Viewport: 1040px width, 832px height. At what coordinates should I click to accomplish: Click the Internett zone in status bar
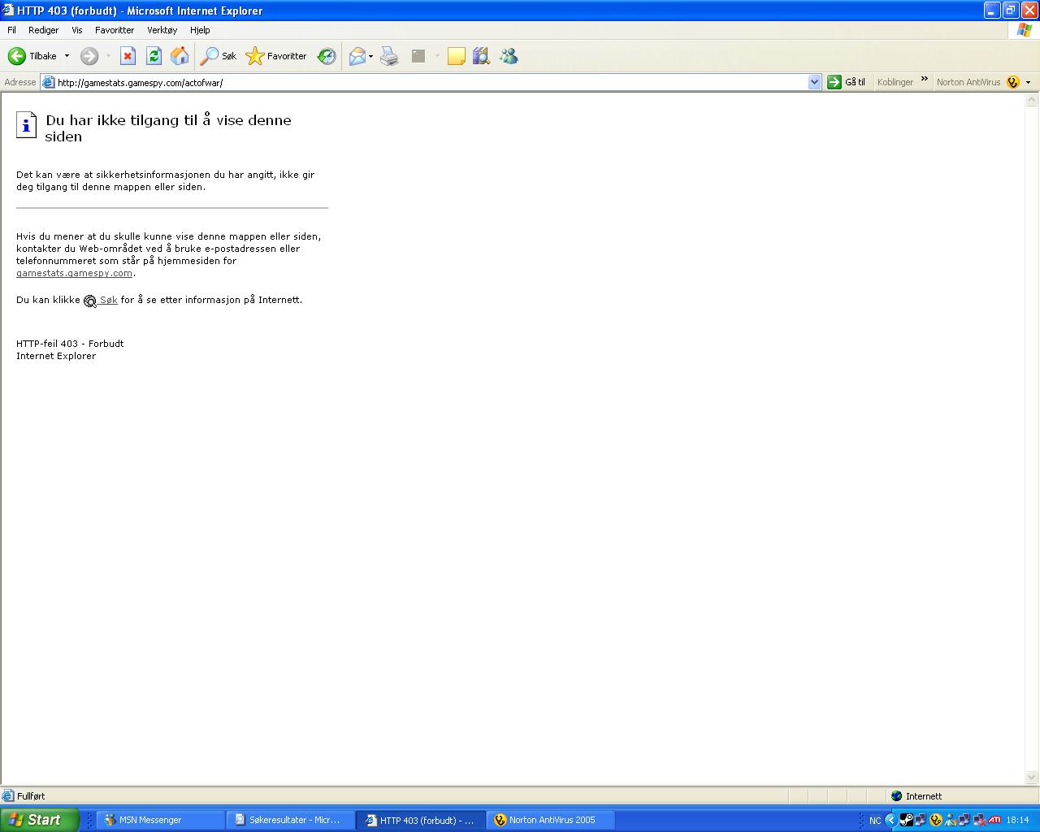916,796
